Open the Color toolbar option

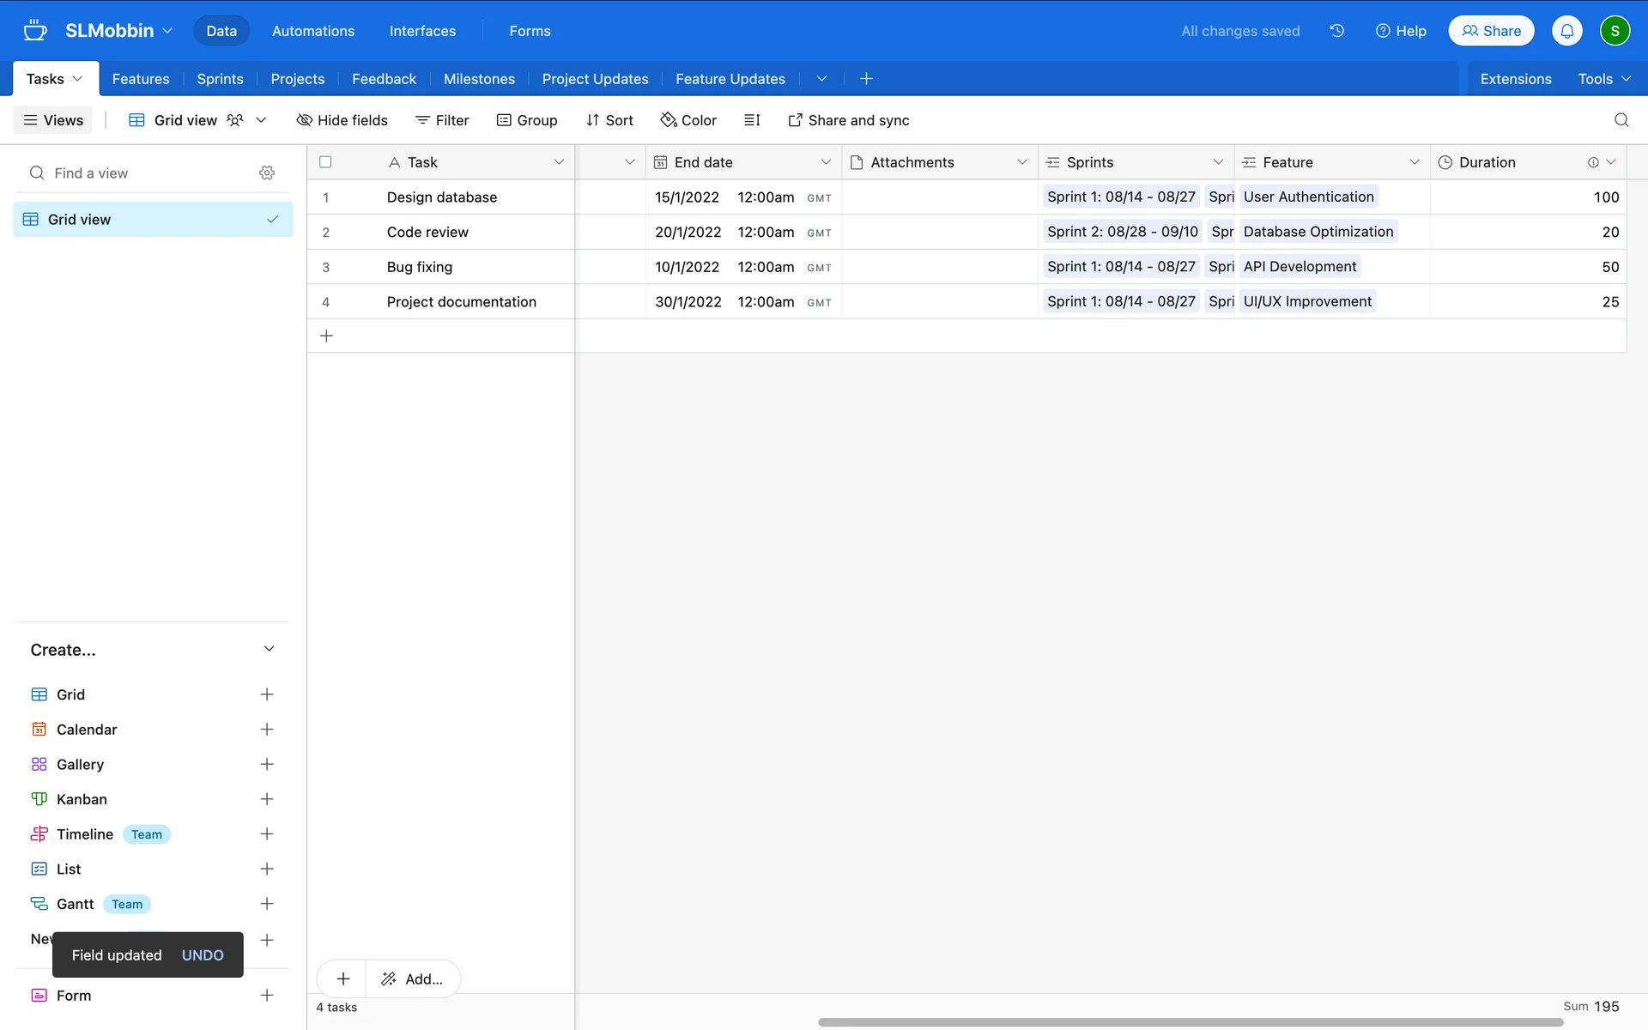coord(688,120)
